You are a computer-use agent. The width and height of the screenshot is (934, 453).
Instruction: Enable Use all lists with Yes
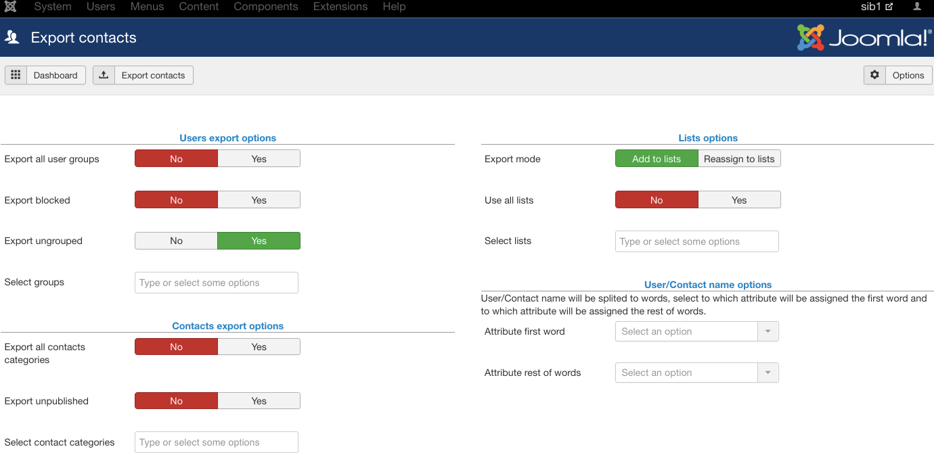pyautogui.click(x=739, y=200)
